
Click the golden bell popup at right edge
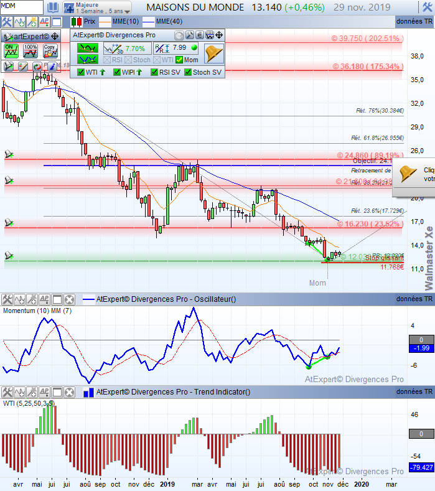tap(408, 174)
